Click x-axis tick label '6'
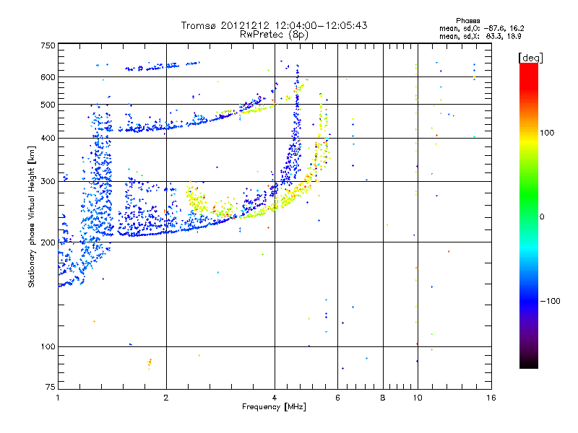 click(x=337, y=398)
